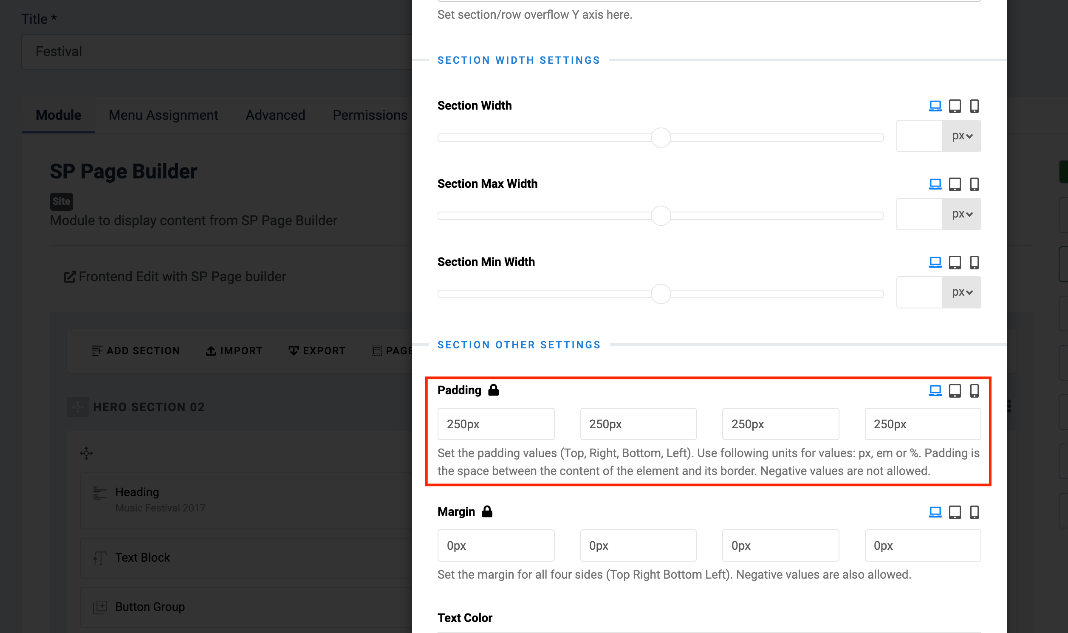Select tablet view for Section Width

(x=955, y=106)
